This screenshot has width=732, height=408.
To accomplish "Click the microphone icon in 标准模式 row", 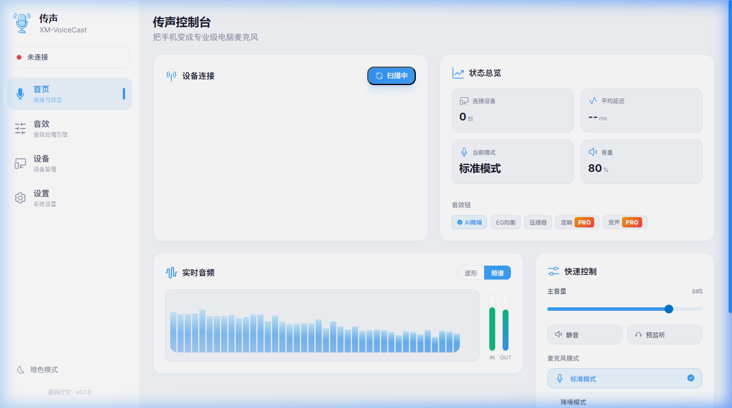I will click(x=559, y=378).
